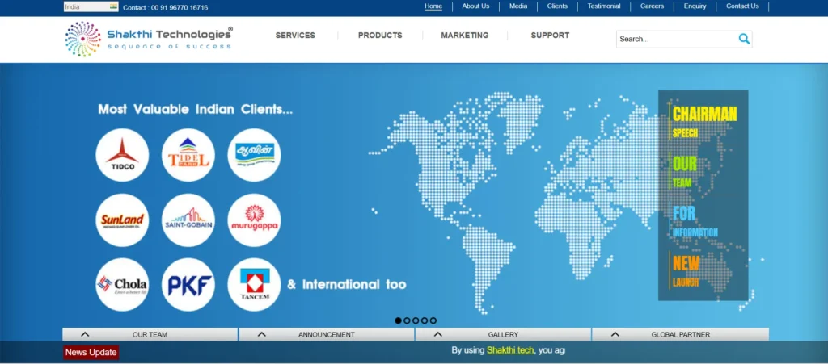Click the Search input field

[678, 39]
